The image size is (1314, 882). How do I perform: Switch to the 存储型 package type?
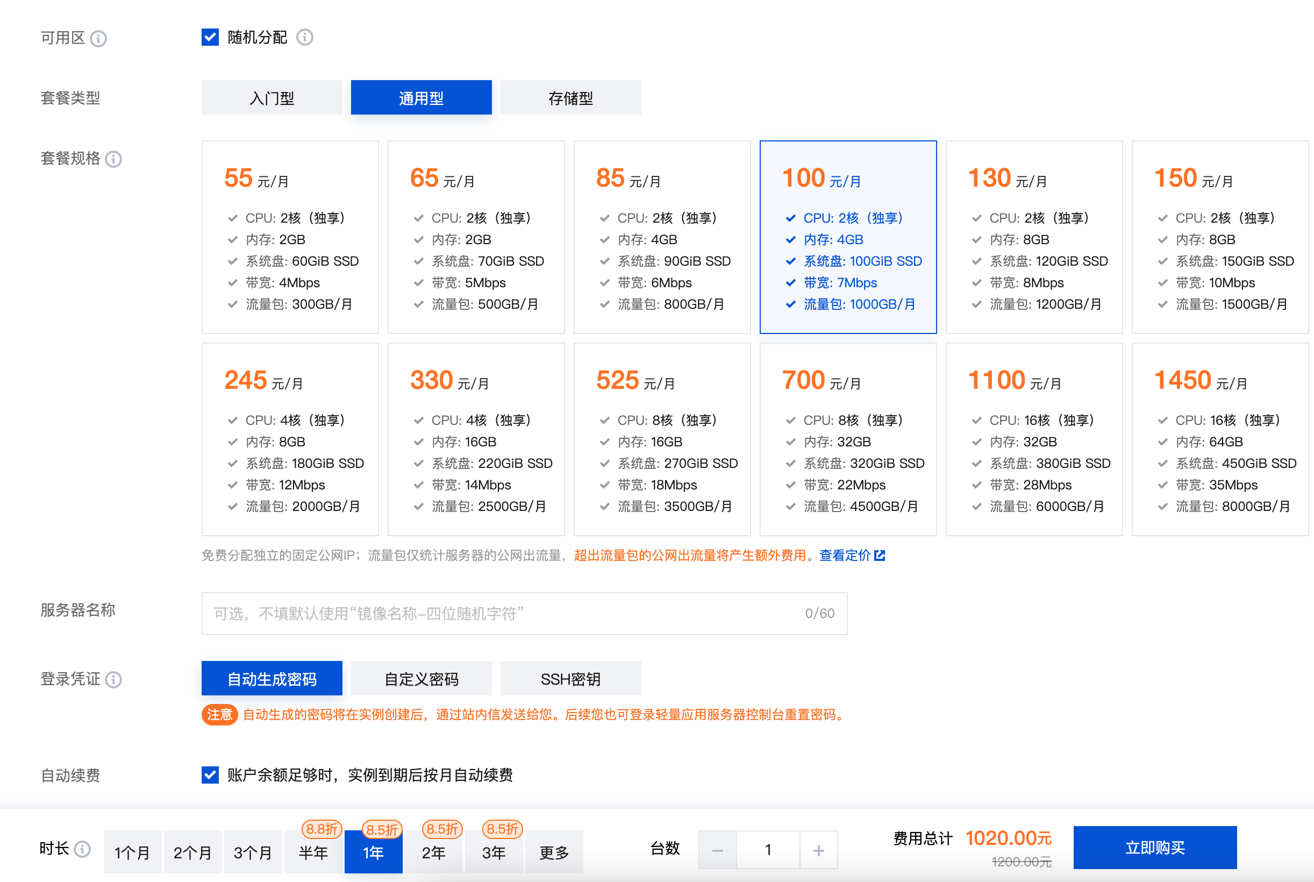[570, 98]
